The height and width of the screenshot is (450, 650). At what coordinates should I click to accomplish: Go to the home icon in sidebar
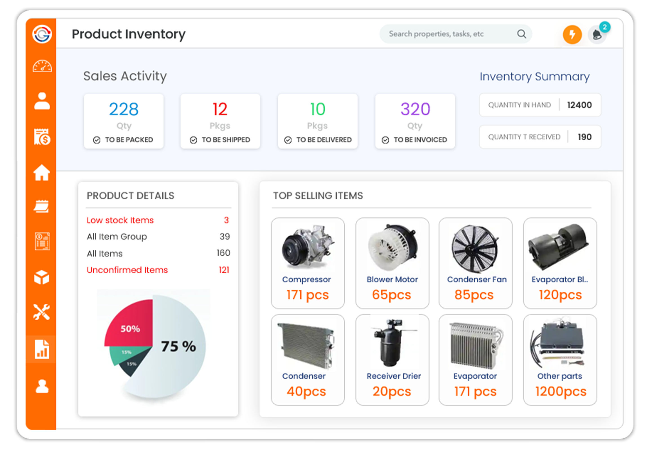coord(42,172)
